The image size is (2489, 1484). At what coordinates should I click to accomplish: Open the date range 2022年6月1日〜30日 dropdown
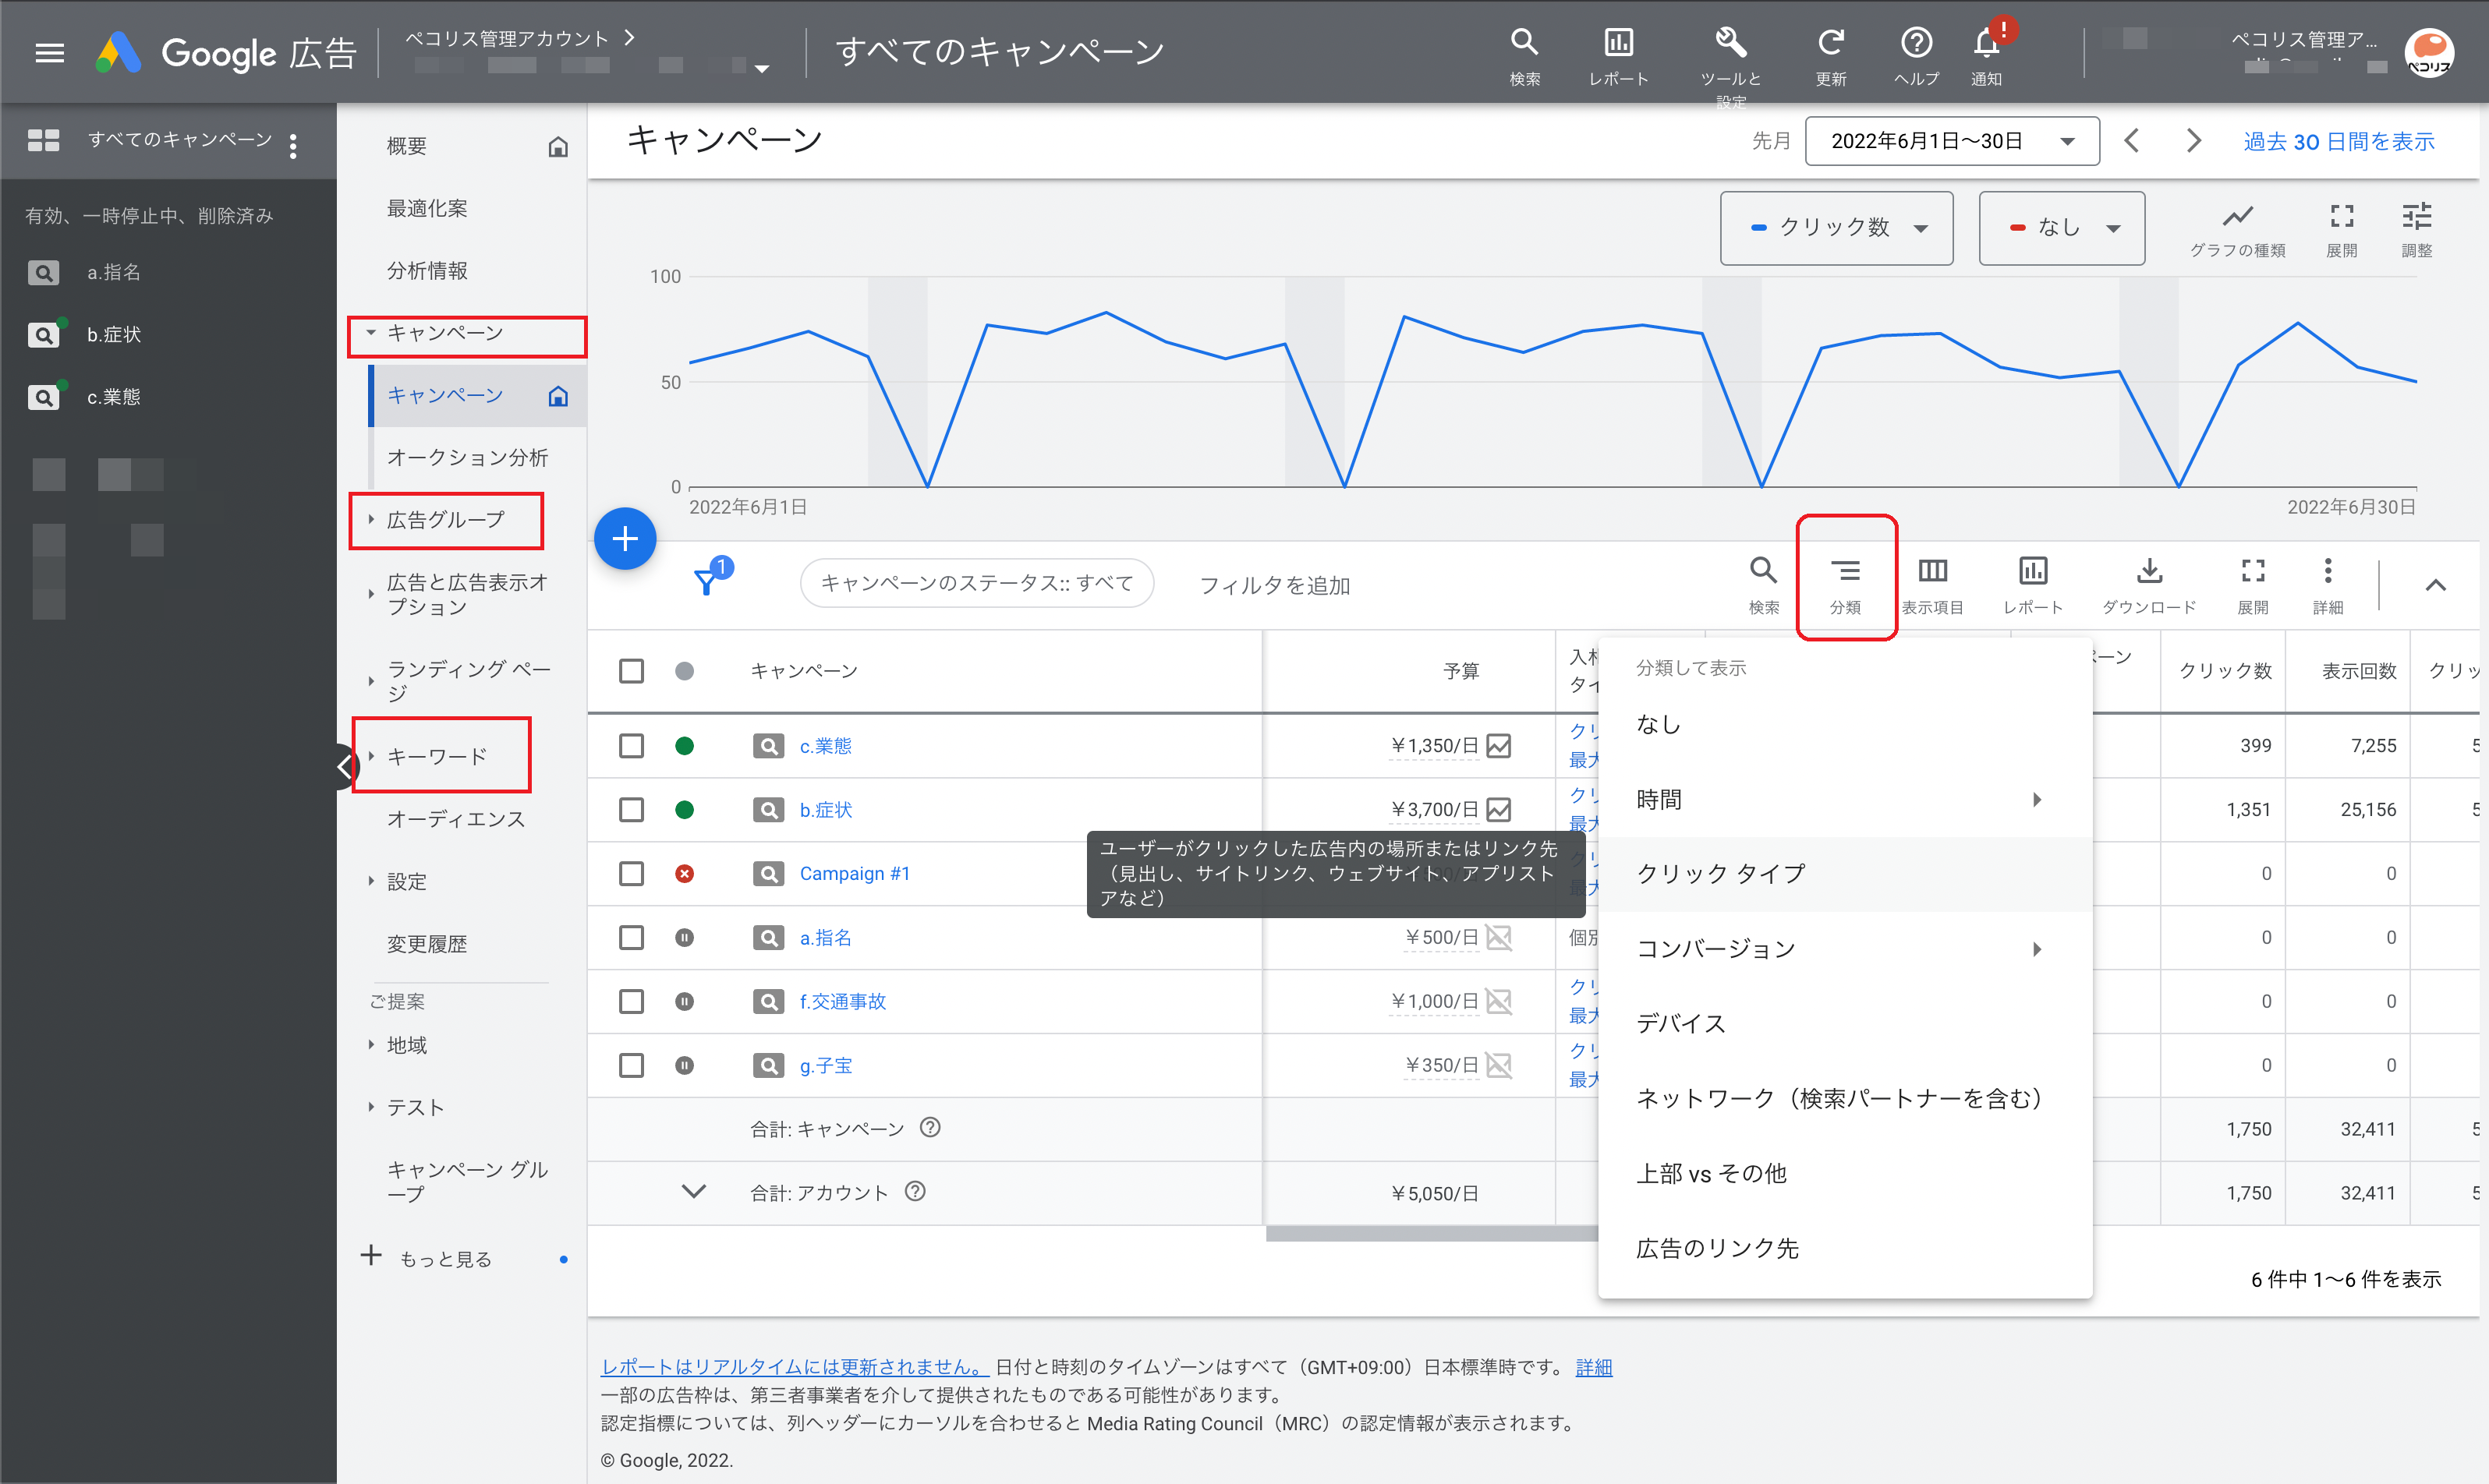coord(1951,141)
